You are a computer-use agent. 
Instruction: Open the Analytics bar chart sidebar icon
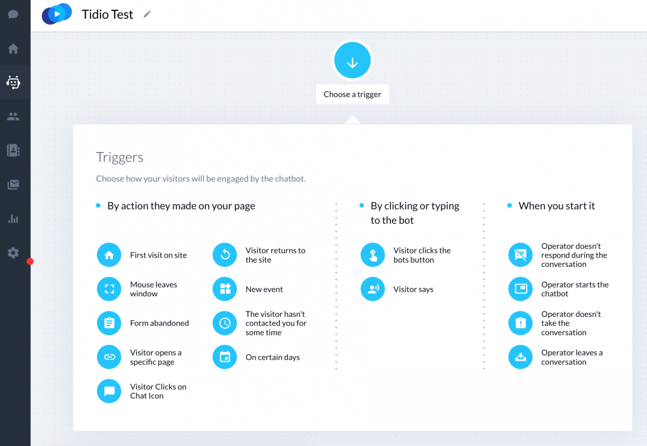(13, 218)
